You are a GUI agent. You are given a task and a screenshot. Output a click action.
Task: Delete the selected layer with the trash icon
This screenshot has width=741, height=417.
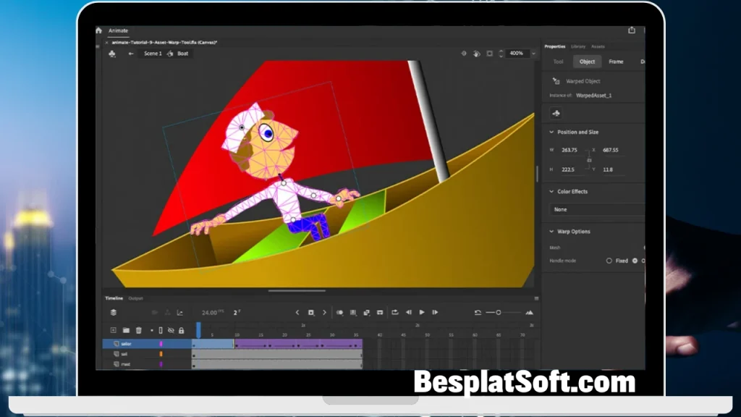pos(139,330)
